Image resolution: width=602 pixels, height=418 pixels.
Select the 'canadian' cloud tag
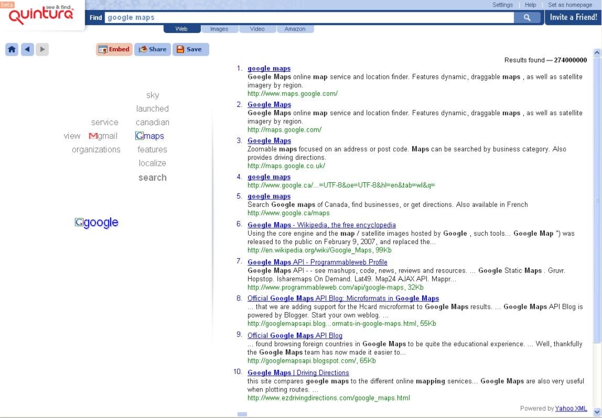coord(152,122)
